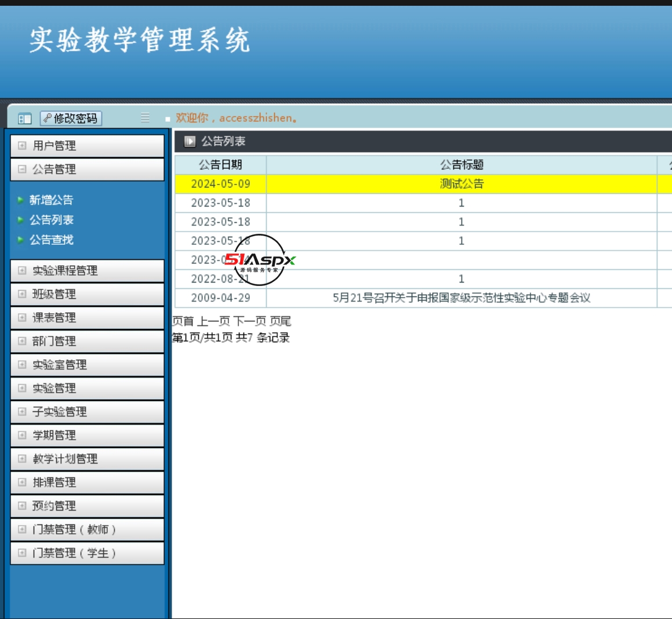Open 预约管理 menu item
This screenshot has width=672, height=619.
(88, 506)
